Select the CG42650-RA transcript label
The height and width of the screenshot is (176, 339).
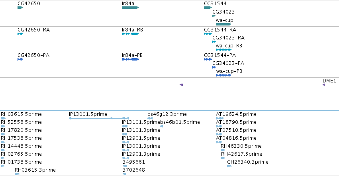coord(34,29)
